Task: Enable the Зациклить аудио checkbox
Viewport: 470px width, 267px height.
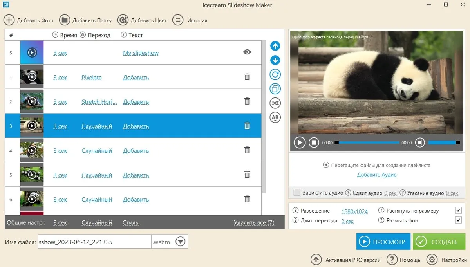Action: [x=297, y=192]
